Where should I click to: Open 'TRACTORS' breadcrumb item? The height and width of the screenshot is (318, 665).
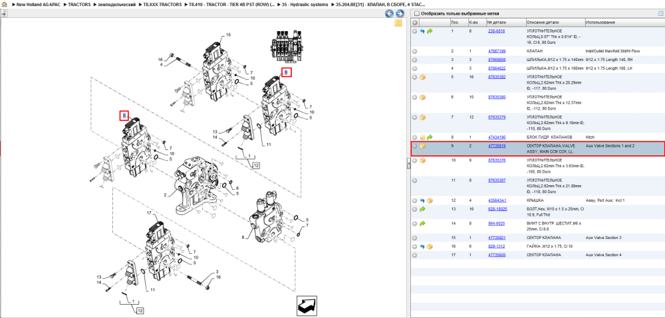tap(79, 4)
